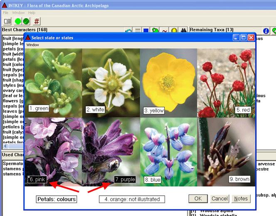Select the '2. white' state label
This screenshot has width=276, height=216.
(x=95, y=110)
